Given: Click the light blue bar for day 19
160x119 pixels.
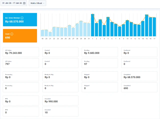Looking at the screenshot, I should coord(42,33).
